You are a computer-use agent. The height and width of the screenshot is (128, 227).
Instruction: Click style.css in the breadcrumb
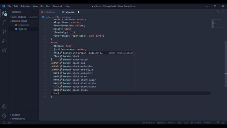[49, 17]
